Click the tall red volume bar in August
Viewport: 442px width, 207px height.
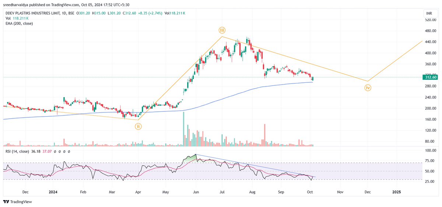(265, 135)
